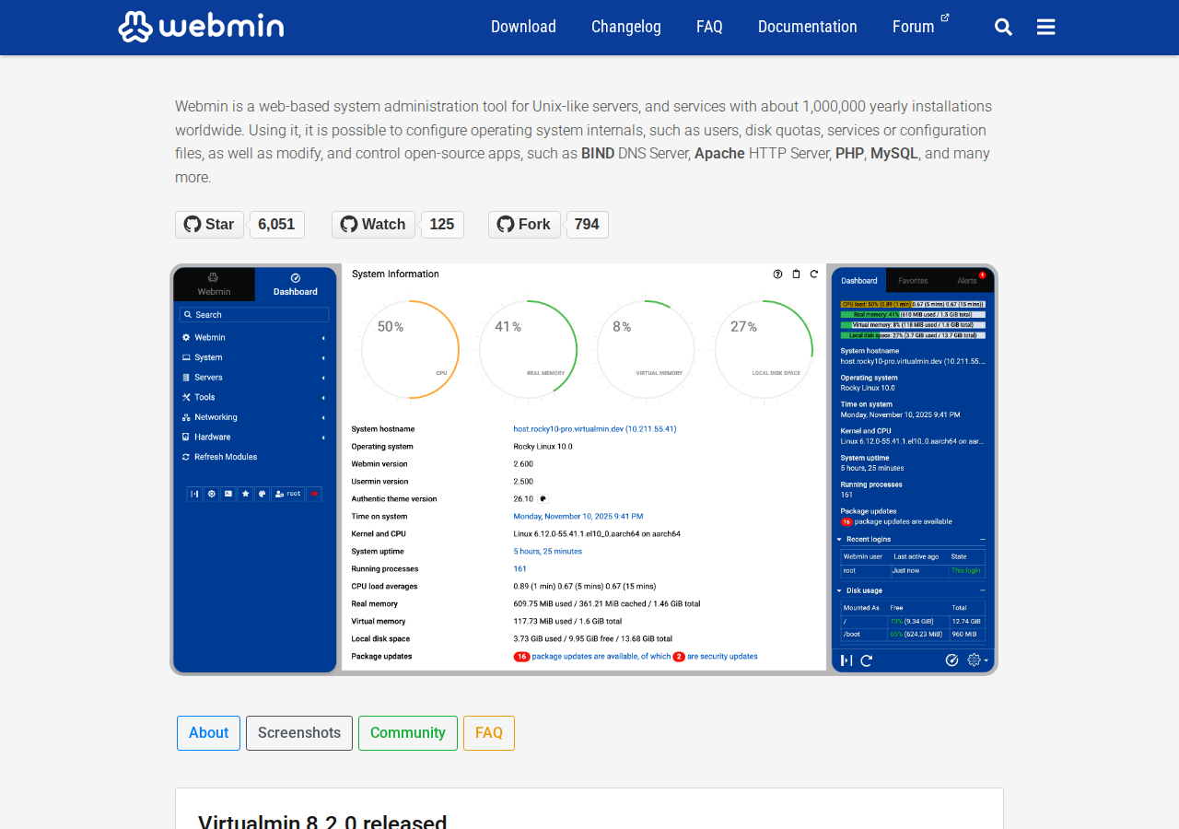Viewport: 1179px width, 829px height.
Task: Open the Documentation menu item
Action: [808, 27]
